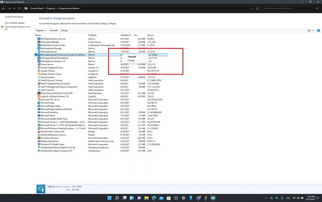
Task: Open the Control Panel Home link
Action: click(x=14, y=17)
